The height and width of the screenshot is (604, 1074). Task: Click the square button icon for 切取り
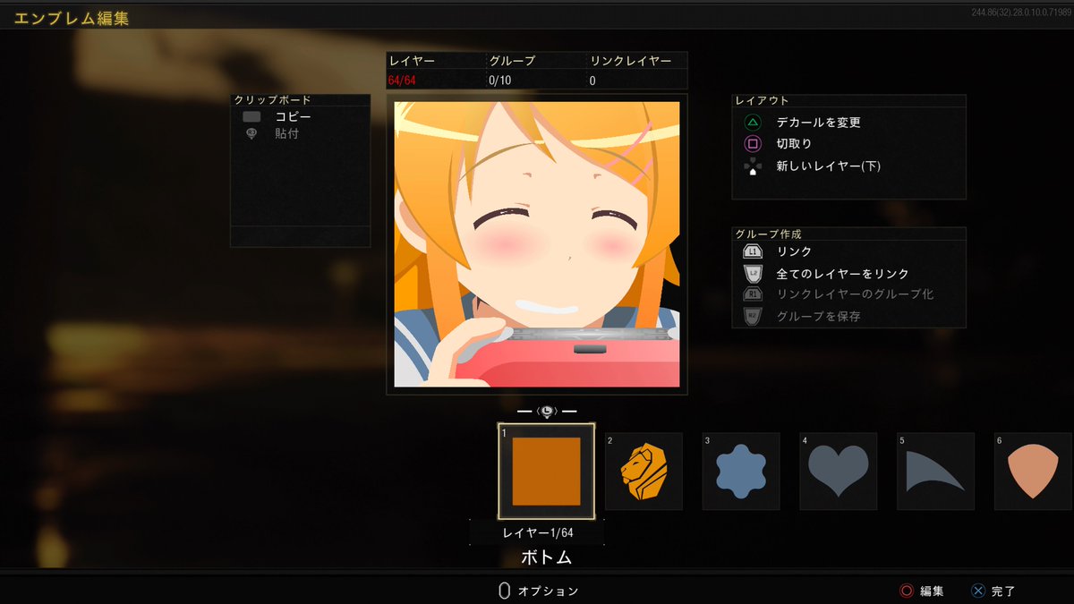tap(753, 143)
